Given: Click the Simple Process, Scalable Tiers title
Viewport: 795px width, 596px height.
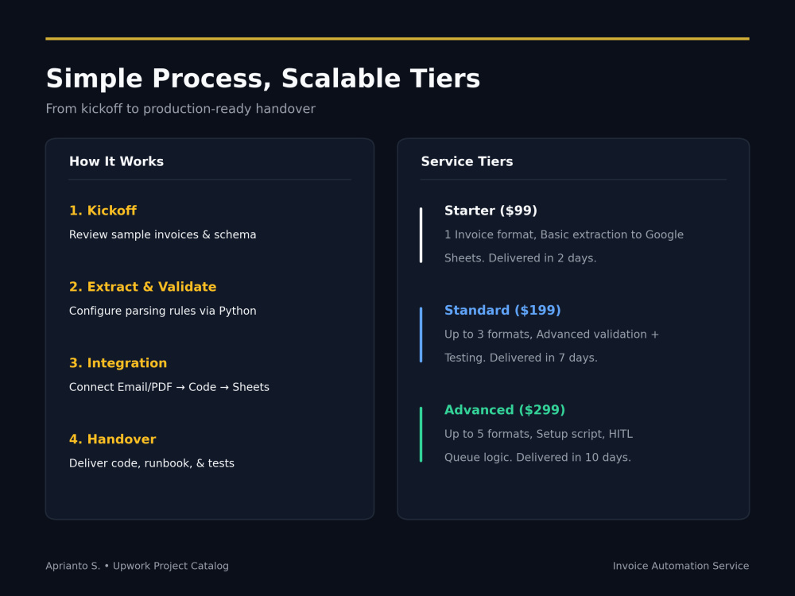Looking at the screenshot, I should point(262,79).
